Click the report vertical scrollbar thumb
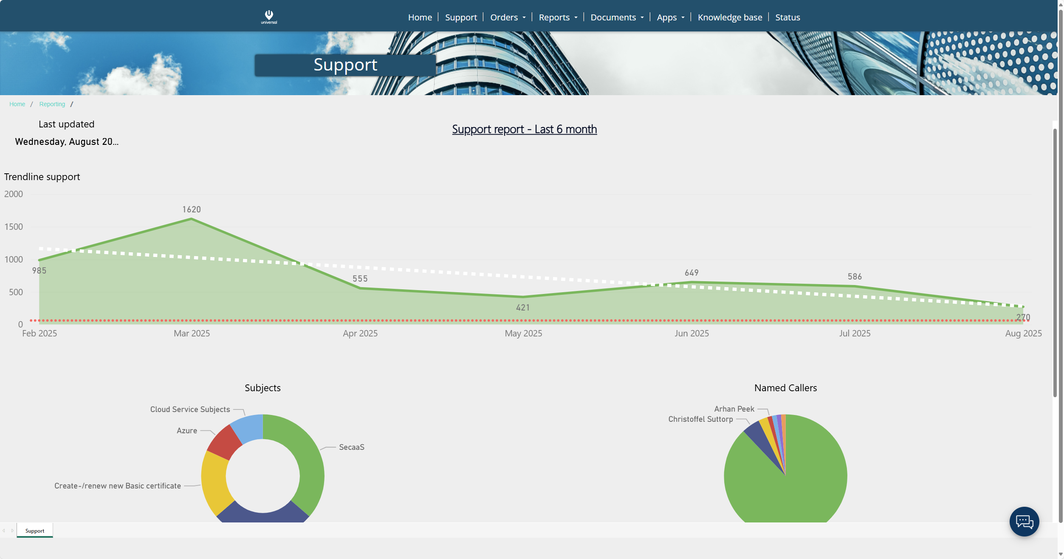Image resolution: width=1064 pixels, height=559 pixels. (x=1054, y=263)
